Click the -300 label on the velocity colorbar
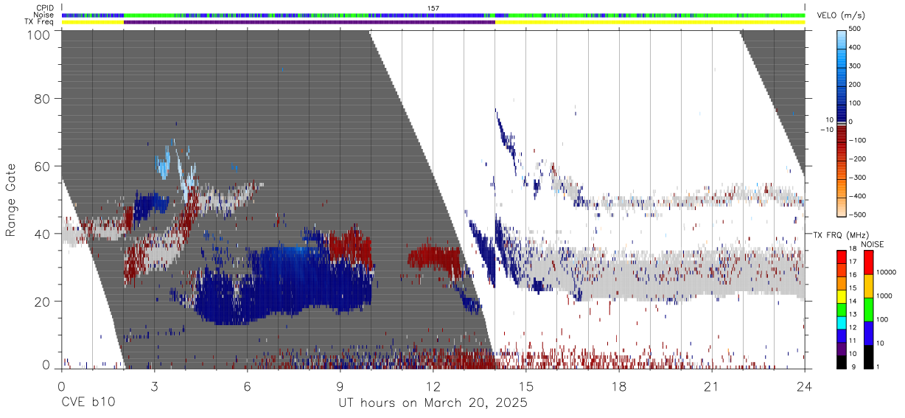Image resolution: width=905 pixels, height=418 pixels. pyautogui.click(x=856, y=178)
